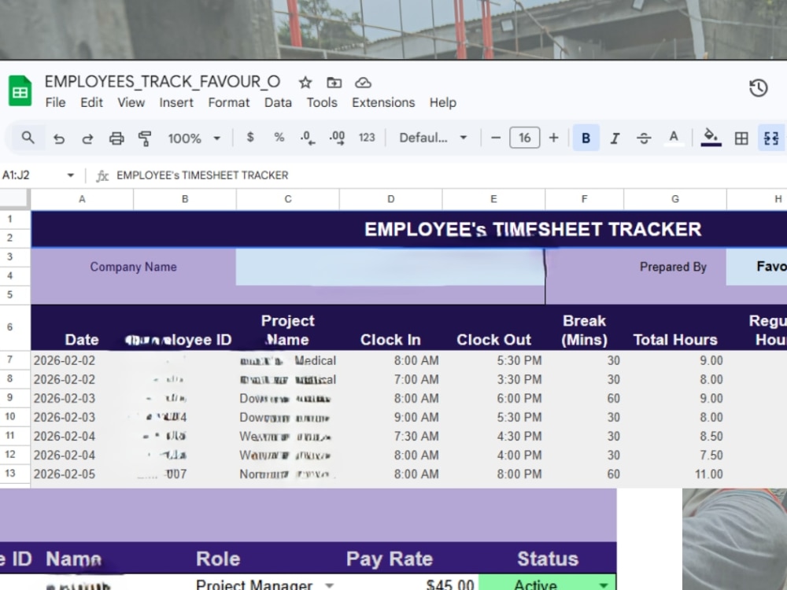
Task: Toggle strikethrough formatting
Action: (644, 138)
